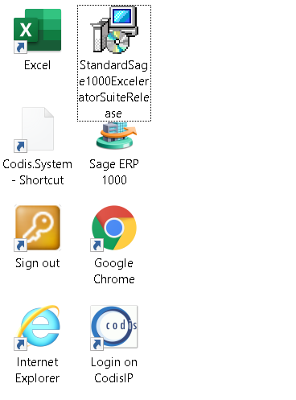
Task: Click the 'Sign out' text label
Action: pos(38,263)
